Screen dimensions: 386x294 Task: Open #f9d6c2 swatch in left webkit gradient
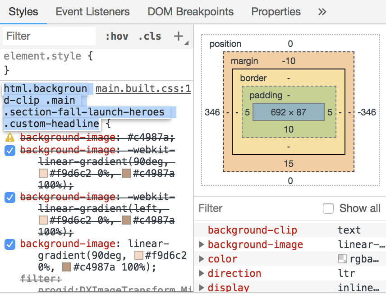click(x=43, y=220)
